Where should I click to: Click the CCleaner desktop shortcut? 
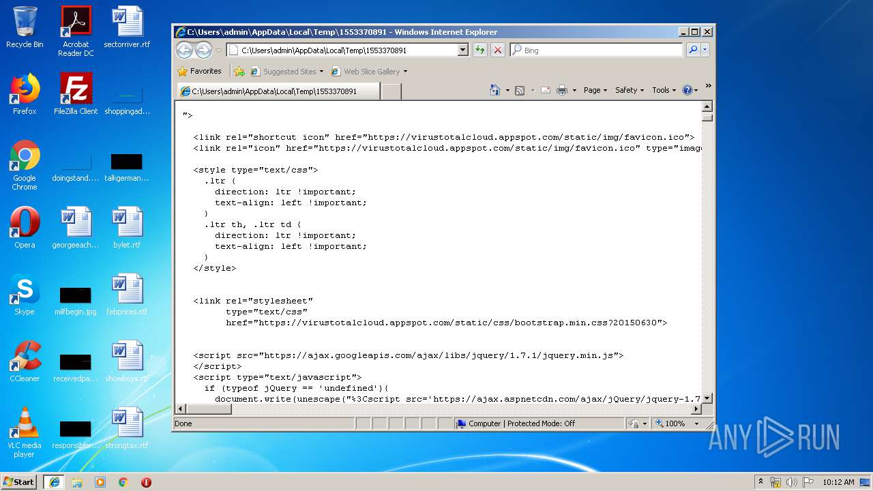[25, 361]
